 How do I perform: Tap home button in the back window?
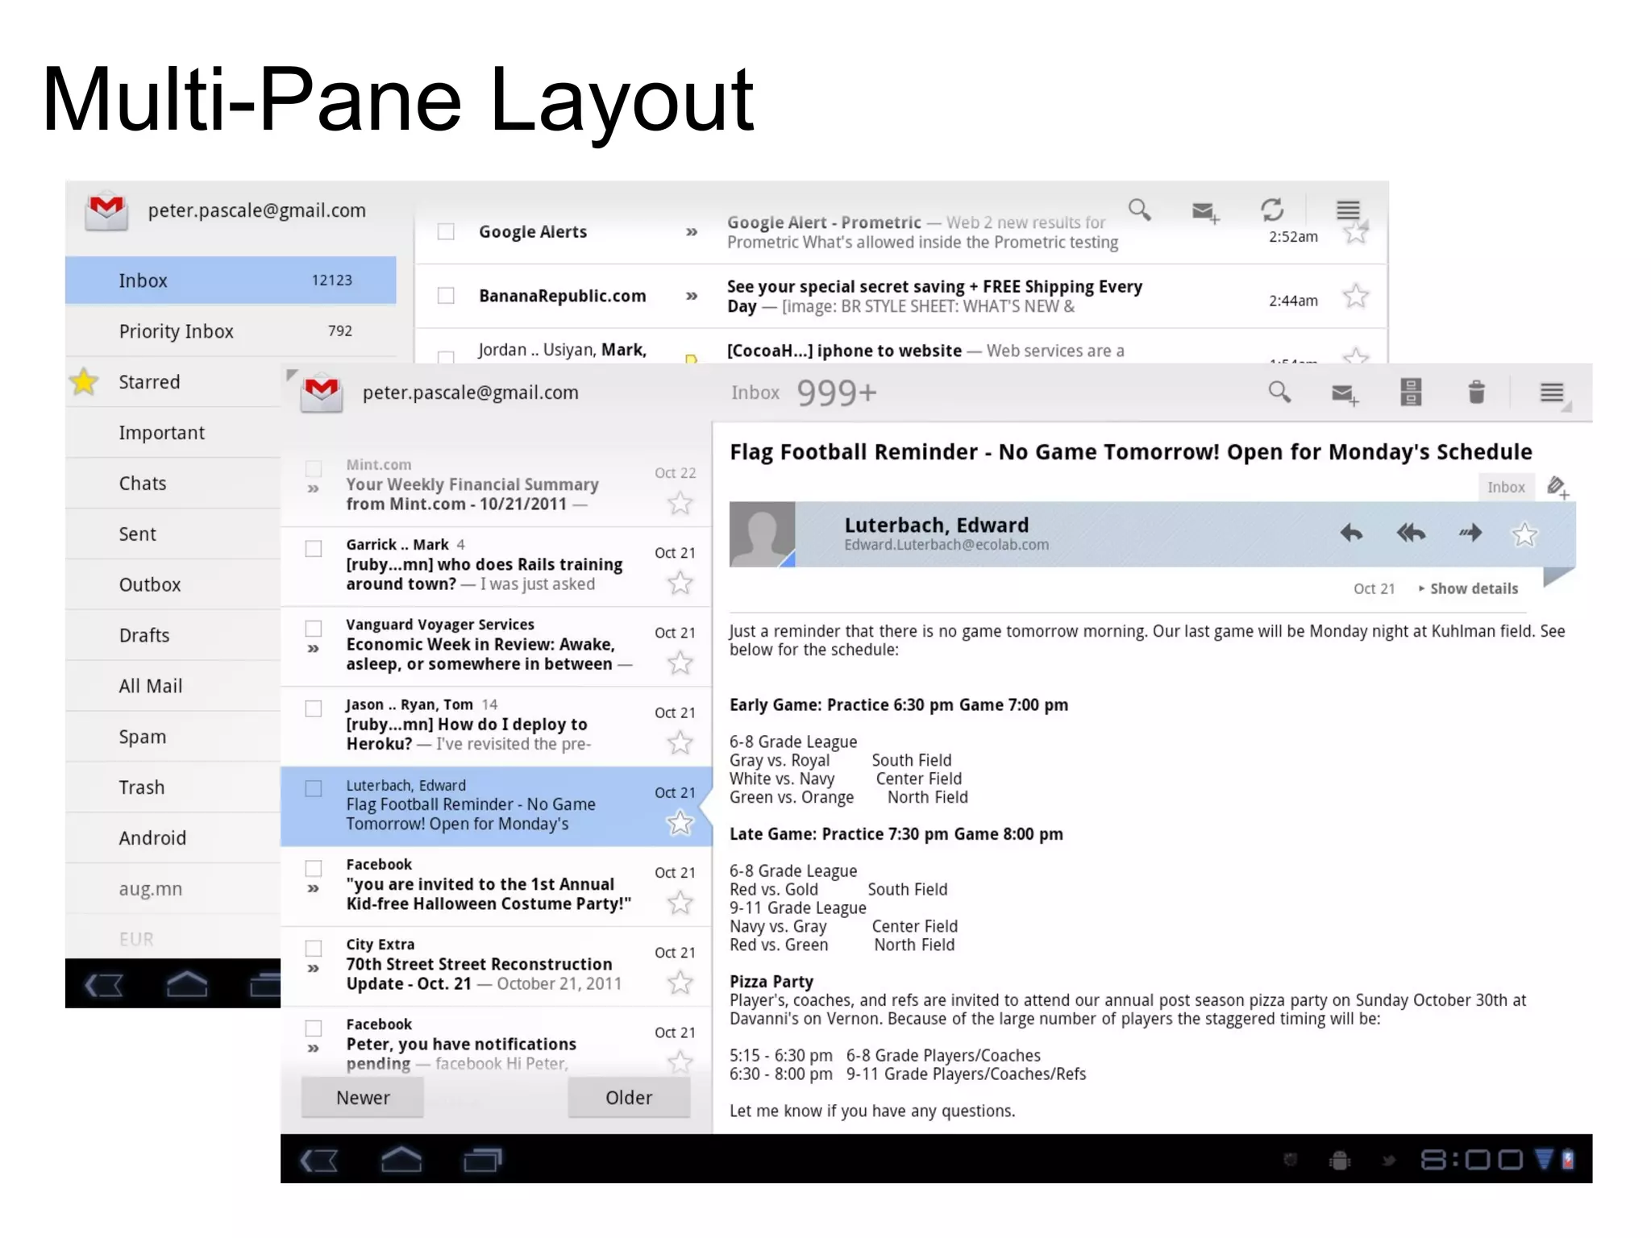(x=186, y=984)
